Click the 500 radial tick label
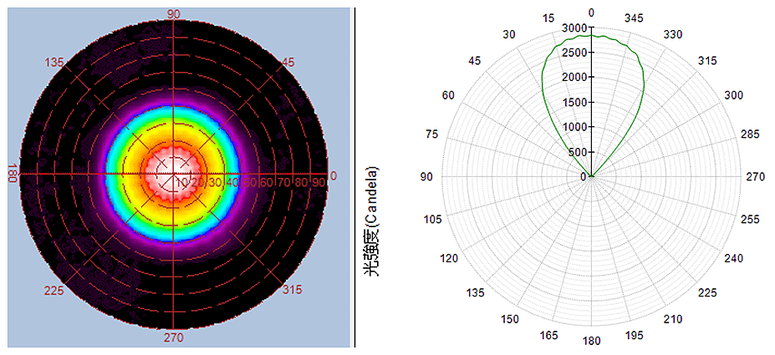 pos(578,152)
